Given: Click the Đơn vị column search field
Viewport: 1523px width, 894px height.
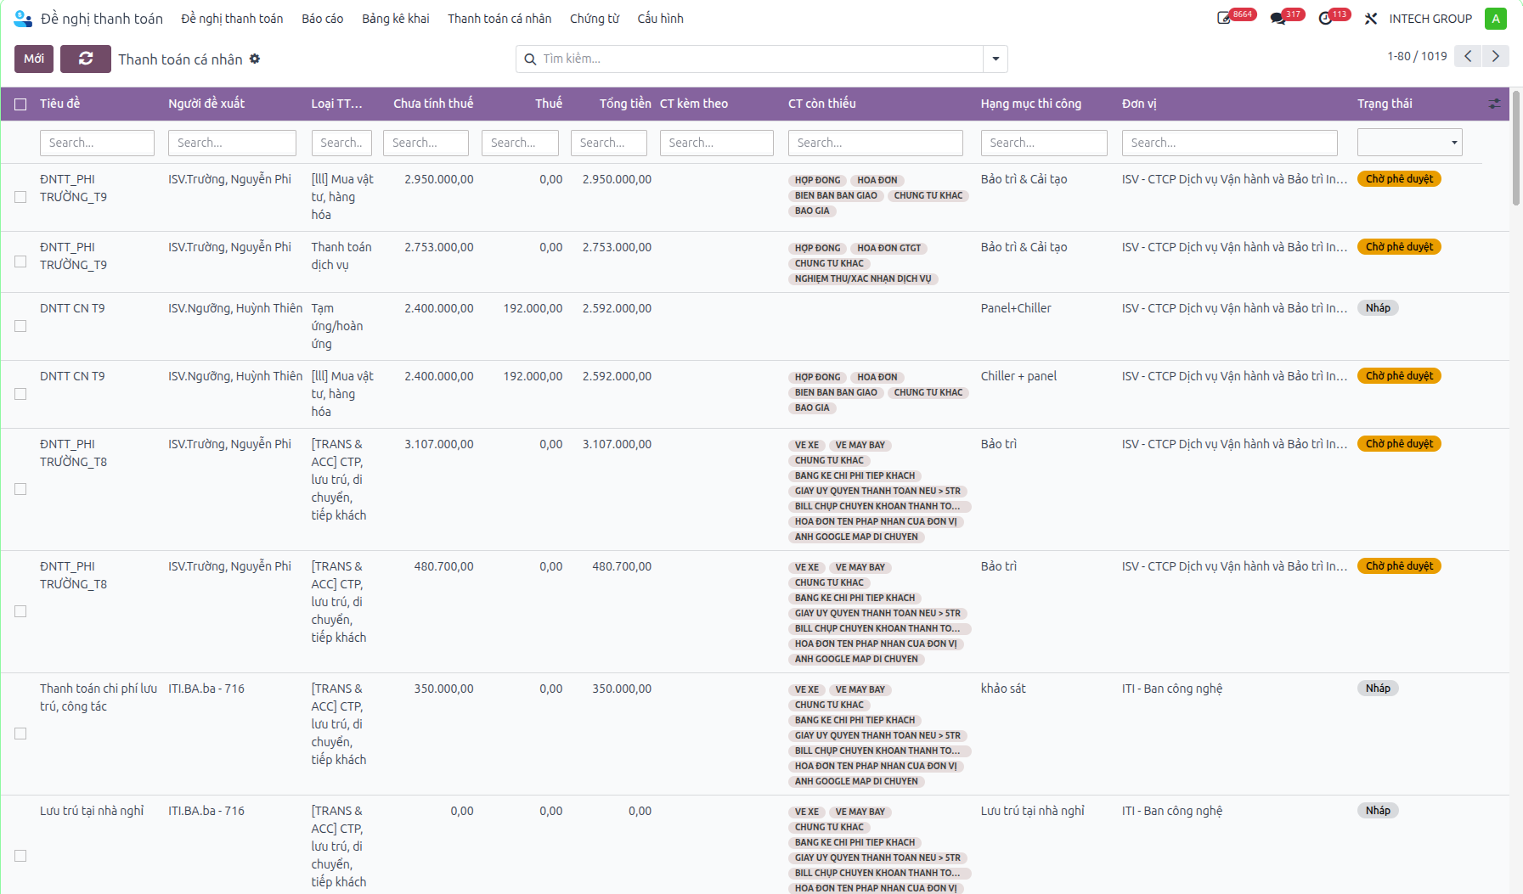Looking at the screenshot, I should [1229, 143].
